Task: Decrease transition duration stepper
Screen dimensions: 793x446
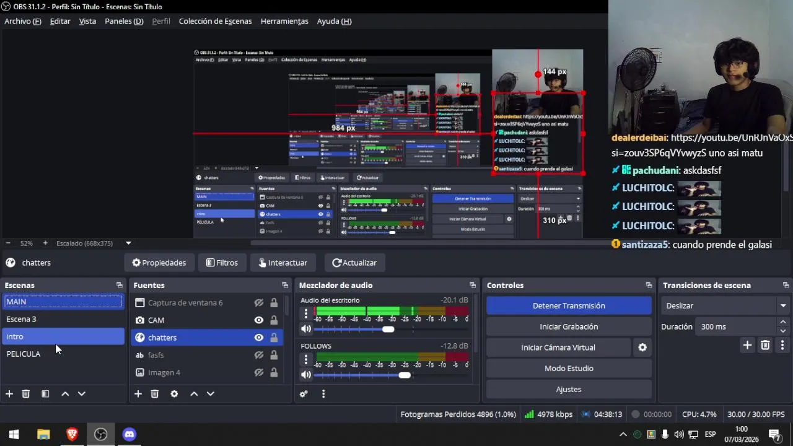Action: click(782, 331)
